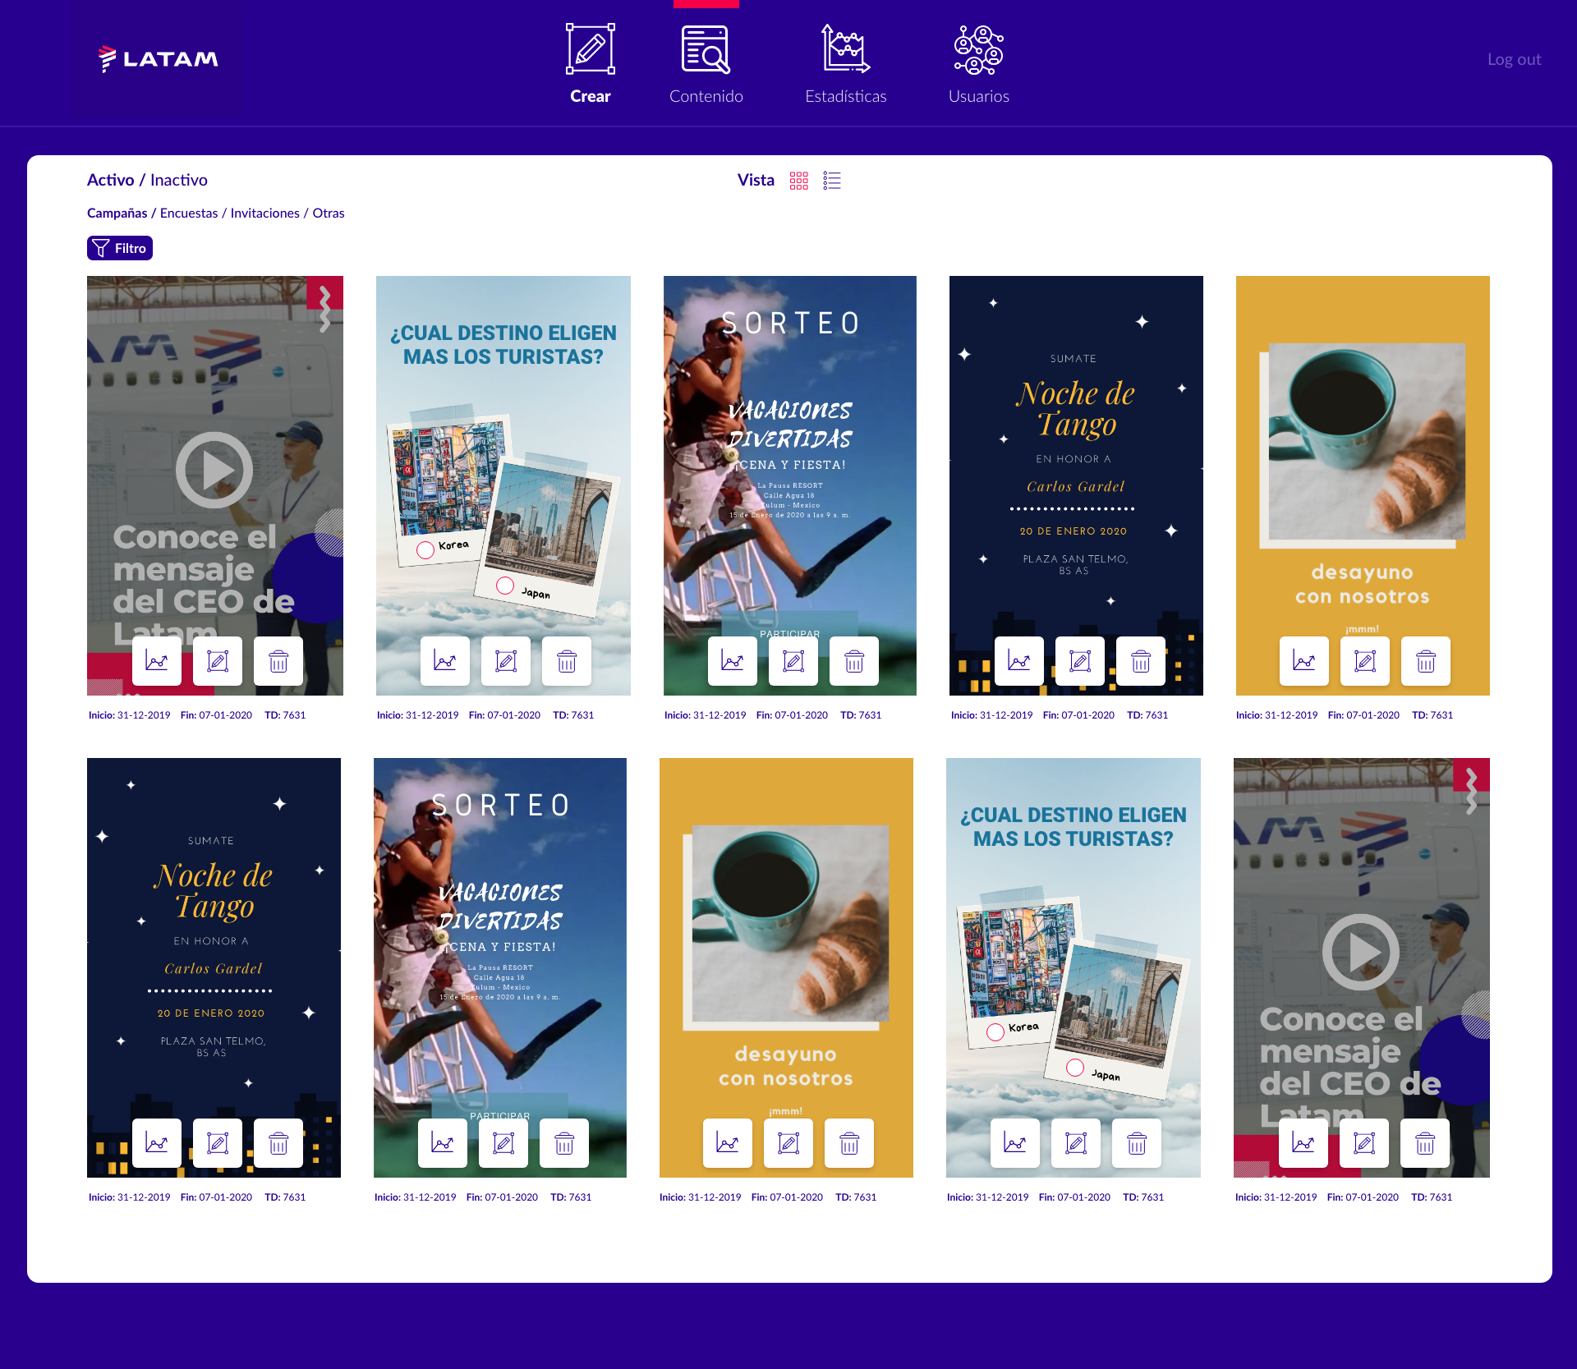
Task: Select Korea radio on first destino card
Action: tap(425, 550)
